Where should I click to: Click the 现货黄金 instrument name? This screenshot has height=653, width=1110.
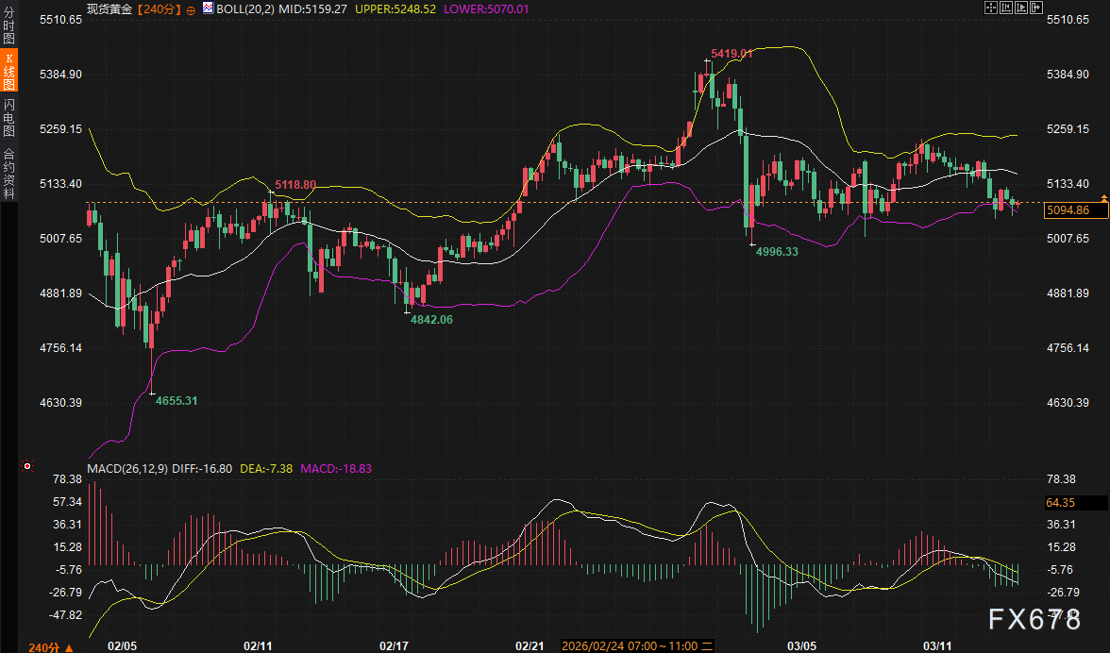(108, 8)
